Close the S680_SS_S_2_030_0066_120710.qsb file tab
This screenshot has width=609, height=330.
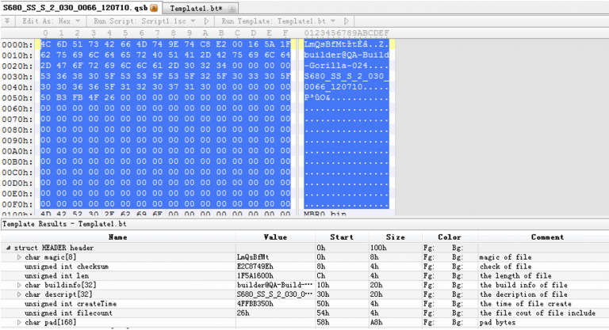click(x=154, y=7)
